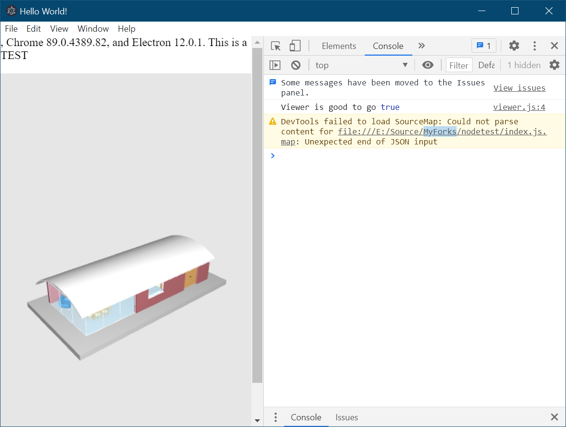The width and height of the screenshot is (566, 427).
Task: Toggle the device toolbar
Action: pyautogui.click(x=295, y=46)
